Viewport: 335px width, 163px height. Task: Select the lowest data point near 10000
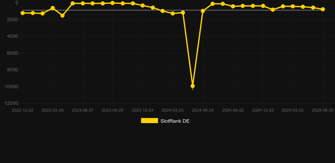193,86
